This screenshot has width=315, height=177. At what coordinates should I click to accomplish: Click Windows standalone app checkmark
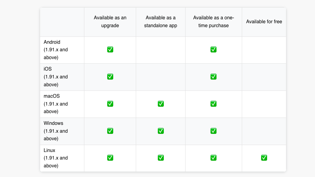[161, 131]
